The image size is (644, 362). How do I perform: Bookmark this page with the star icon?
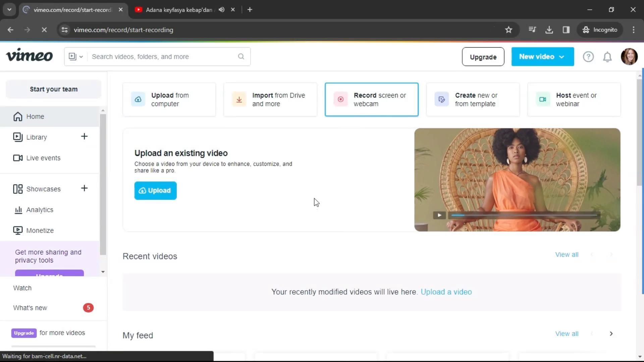tap(508, 30)
